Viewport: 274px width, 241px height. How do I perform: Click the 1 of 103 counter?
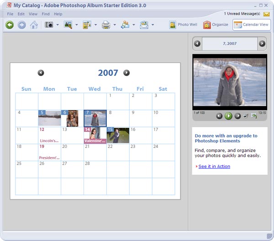199,113
